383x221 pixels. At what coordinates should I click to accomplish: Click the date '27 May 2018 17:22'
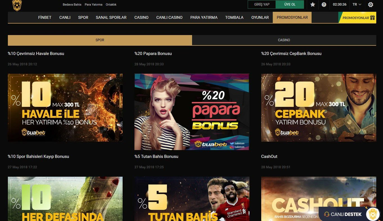click(x=22, y=167)
